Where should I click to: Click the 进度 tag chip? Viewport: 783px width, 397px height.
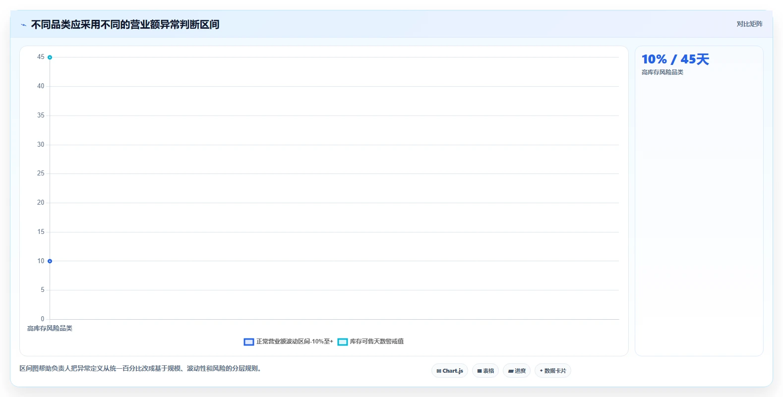click(517, 371)
